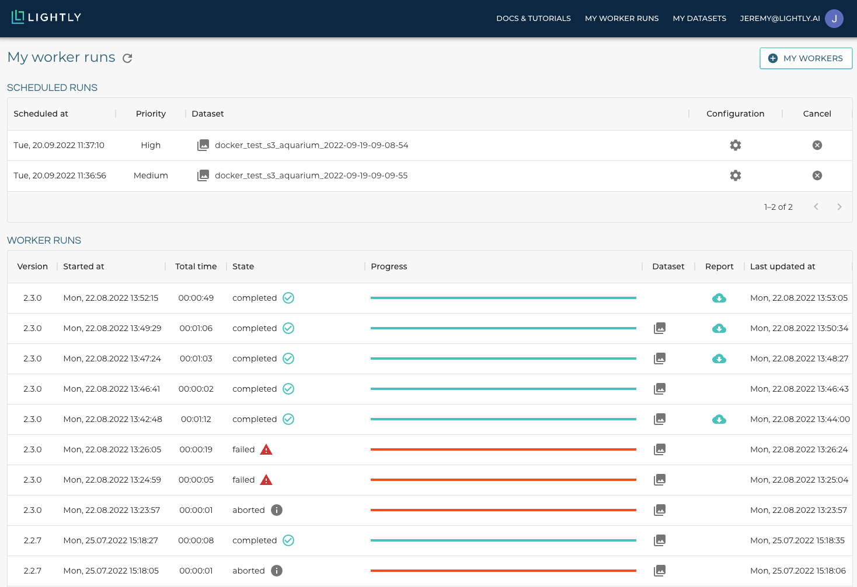Sort worker runs by Version column

tap(33, 266)
